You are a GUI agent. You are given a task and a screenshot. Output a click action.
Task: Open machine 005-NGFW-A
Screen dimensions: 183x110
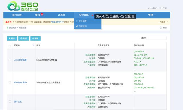point(140,65)
